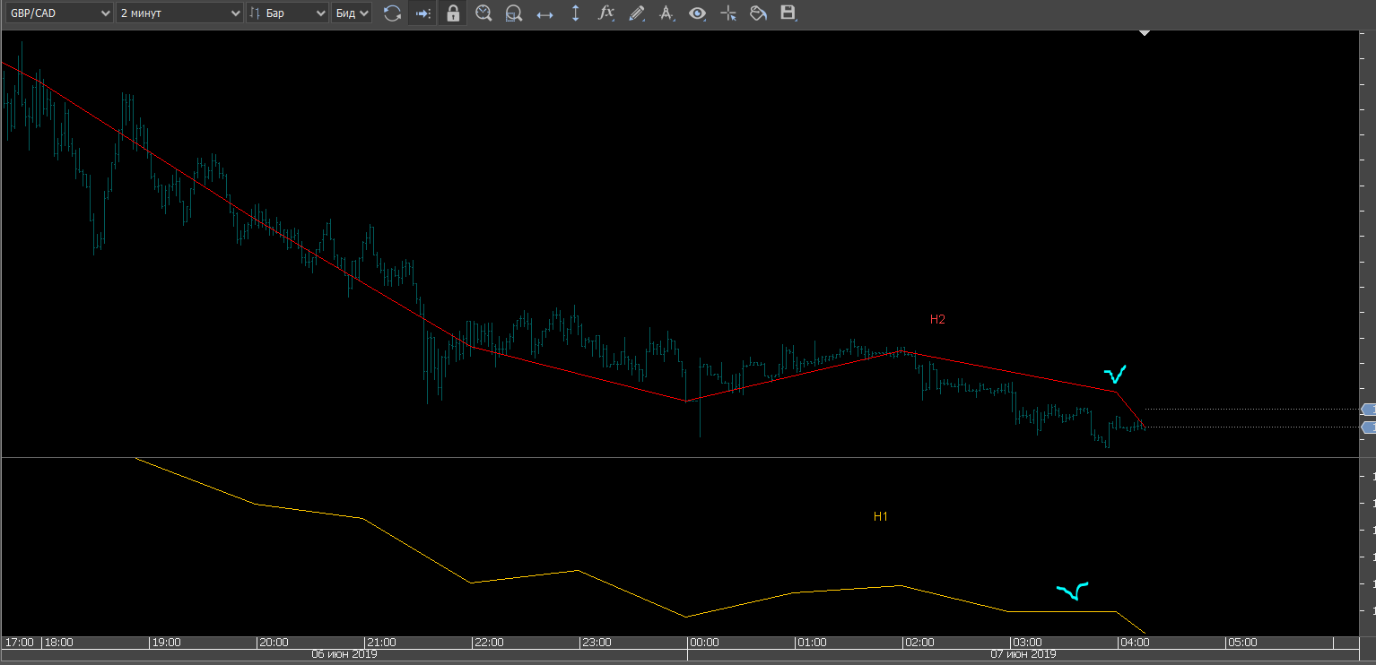Click the lower blue price marker on price axis
The width and height of the screenshot is (1376, 665).
(1368, 427)
